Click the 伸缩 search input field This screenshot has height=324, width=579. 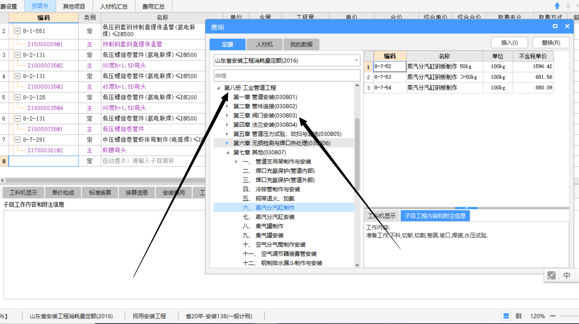287,76
